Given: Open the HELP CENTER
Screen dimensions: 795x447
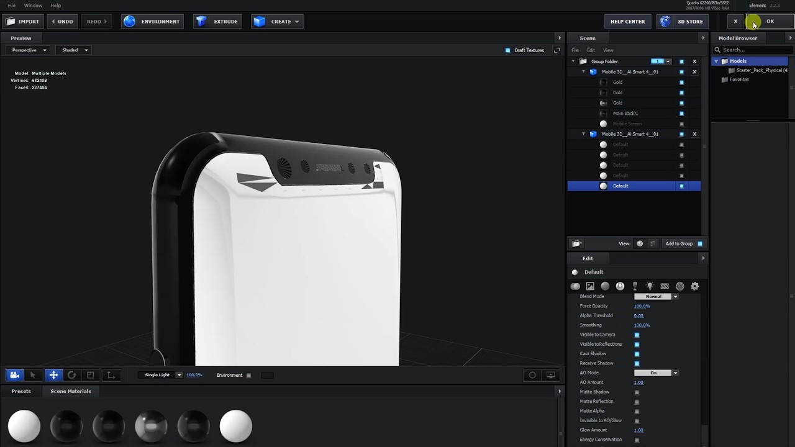Looking at the screenshot, I should (627, 21).
